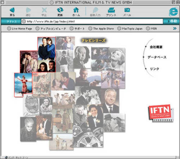
Task: Open Live Home Page favorite link
Action: pos(19,28)
